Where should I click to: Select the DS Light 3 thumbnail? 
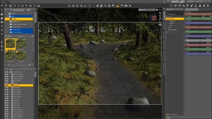[x=10, y=57]
